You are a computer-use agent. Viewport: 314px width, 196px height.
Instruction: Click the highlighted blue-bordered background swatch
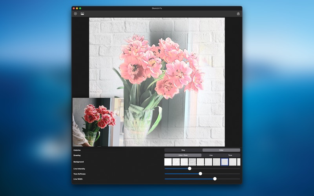(x=225, y=162)
